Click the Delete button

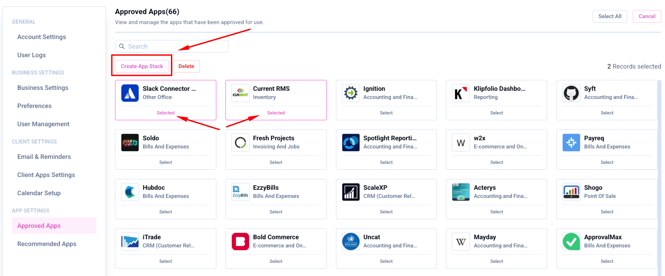(x=186, y=66)
